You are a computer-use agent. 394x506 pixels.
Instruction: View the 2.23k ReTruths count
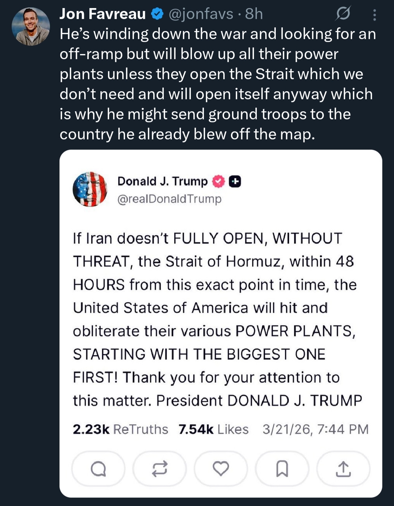pos(120,429)
